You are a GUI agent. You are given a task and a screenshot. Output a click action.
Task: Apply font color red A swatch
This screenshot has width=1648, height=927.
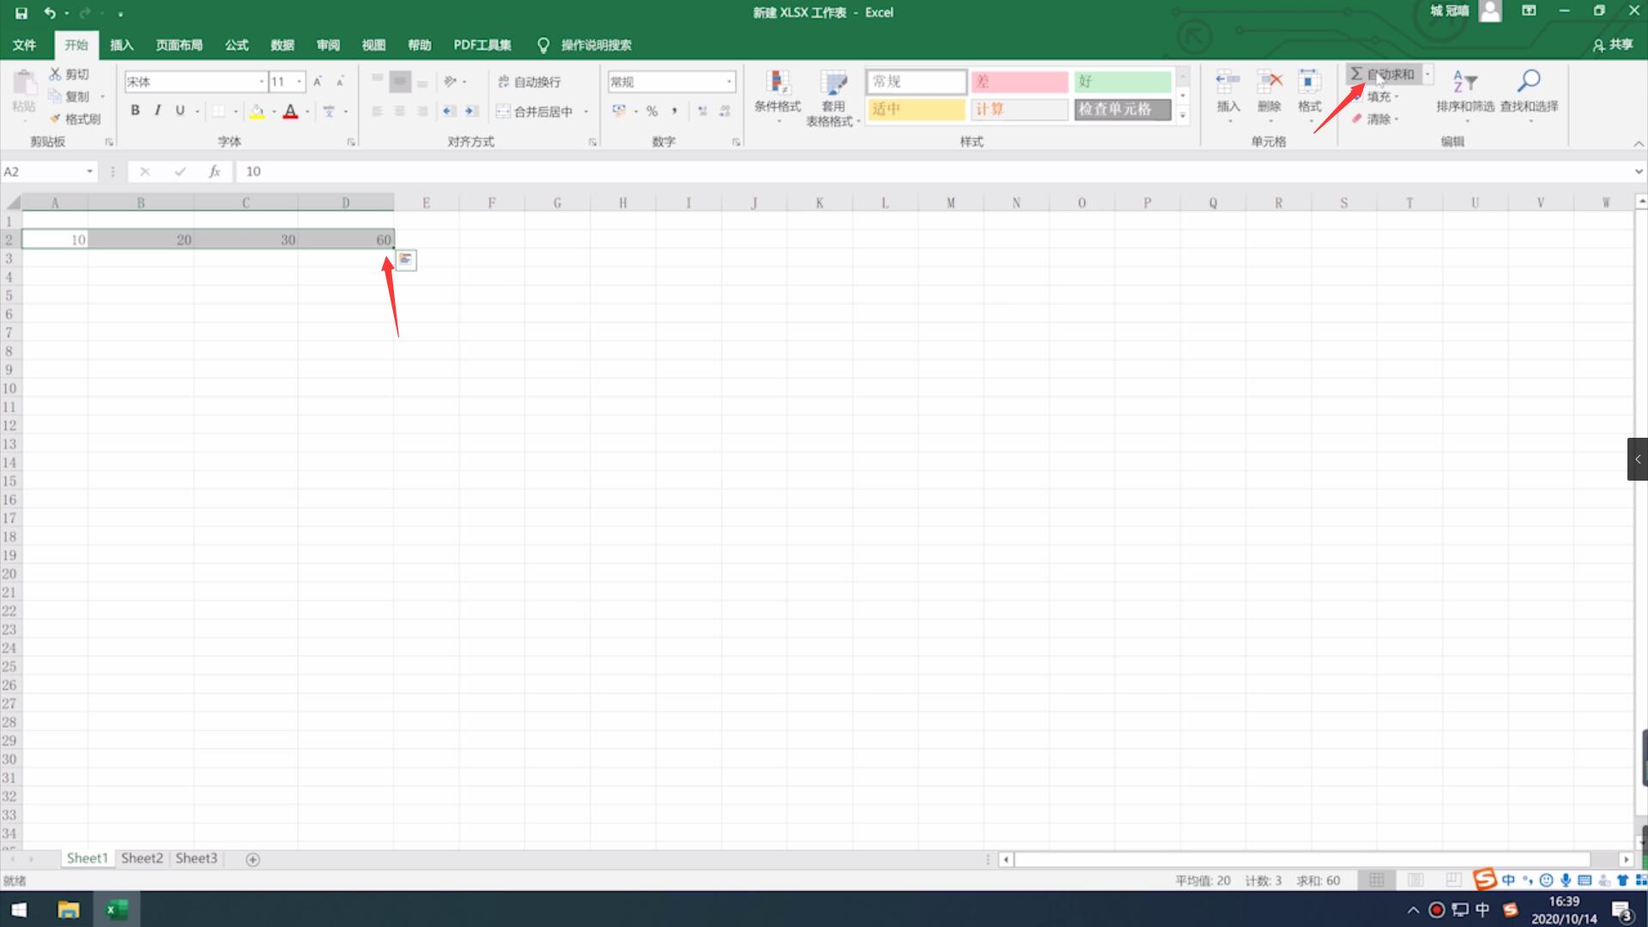[x=290, y=111]
